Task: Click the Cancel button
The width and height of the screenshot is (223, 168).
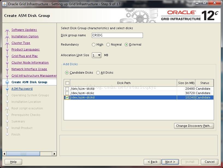Action: point(210,162)
